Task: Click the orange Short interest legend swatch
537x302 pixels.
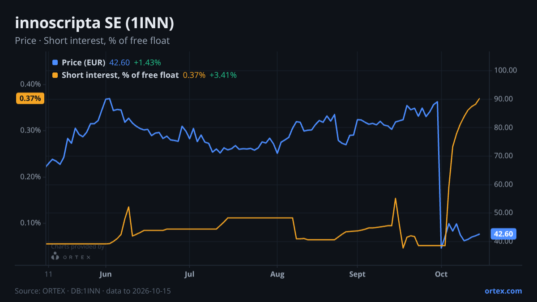Action: click(x=55, y=75)
